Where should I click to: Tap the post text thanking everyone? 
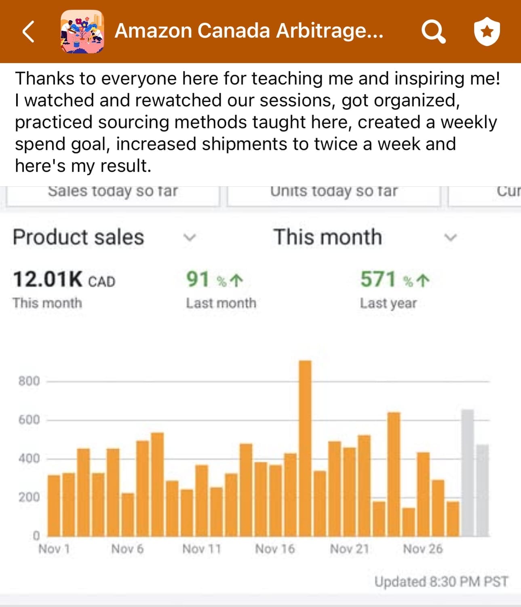tap(257, 122)
